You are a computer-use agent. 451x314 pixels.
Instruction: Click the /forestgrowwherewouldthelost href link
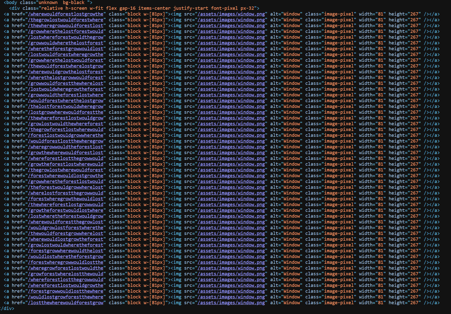tap(66, 251)
